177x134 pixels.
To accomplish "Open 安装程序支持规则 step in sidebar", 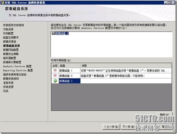I will pos(13,25).
